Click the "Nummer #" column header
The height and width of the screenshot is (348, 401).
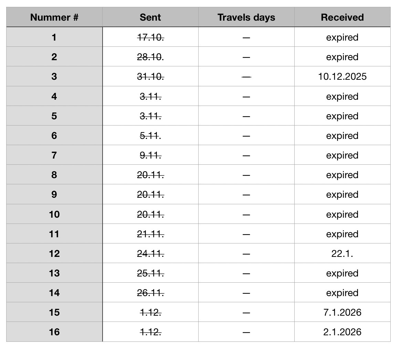(54, 17)
